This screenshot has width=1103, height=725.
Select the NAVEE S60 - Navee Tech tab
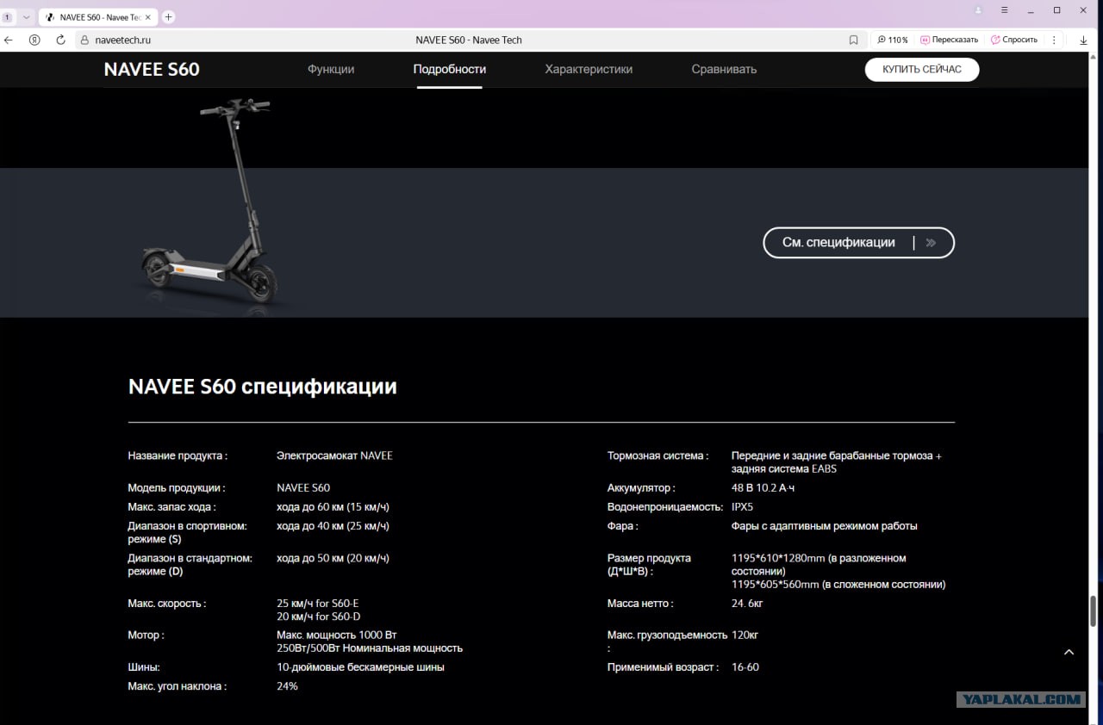[98, 17]
